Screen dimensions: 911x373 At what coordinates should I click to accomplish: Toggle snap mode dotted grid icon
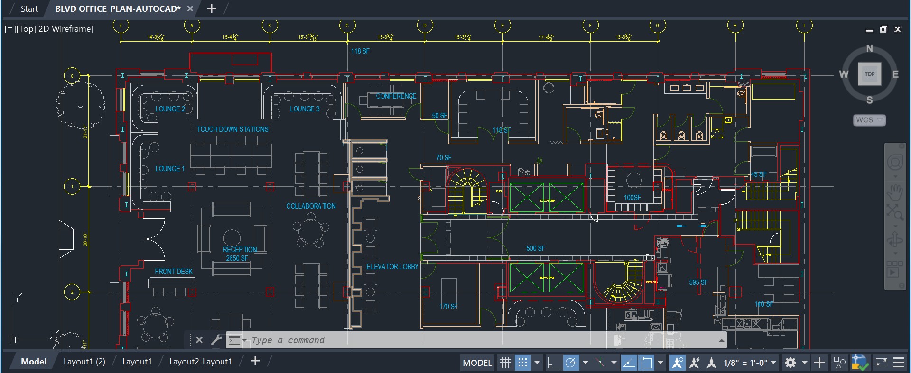click(522, 363)
